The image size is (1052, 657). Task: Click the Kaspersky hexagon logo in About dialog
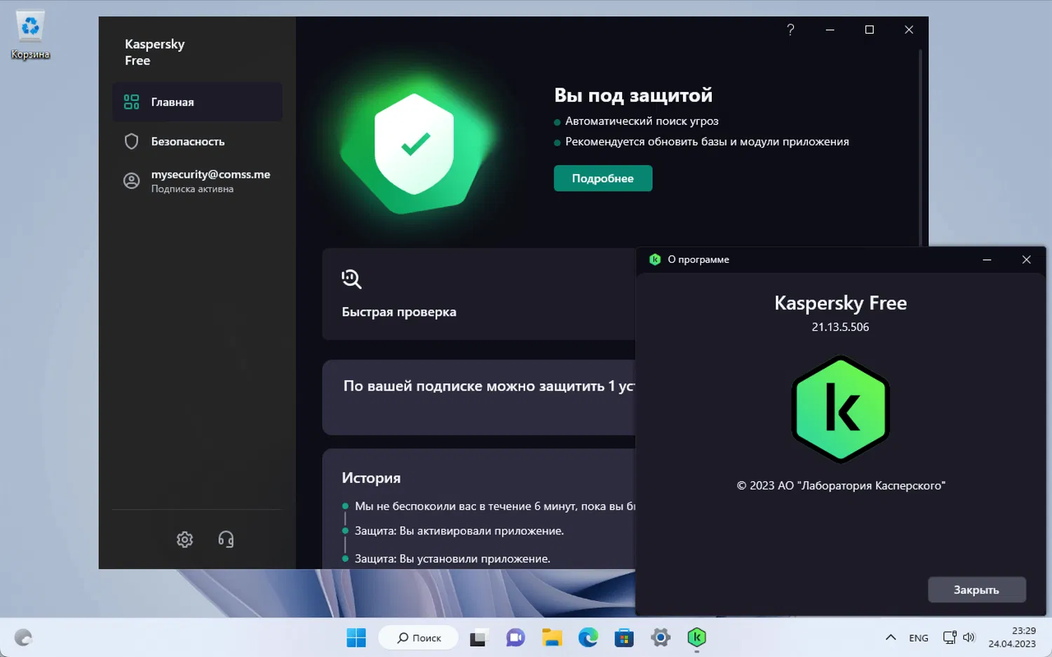840,409
